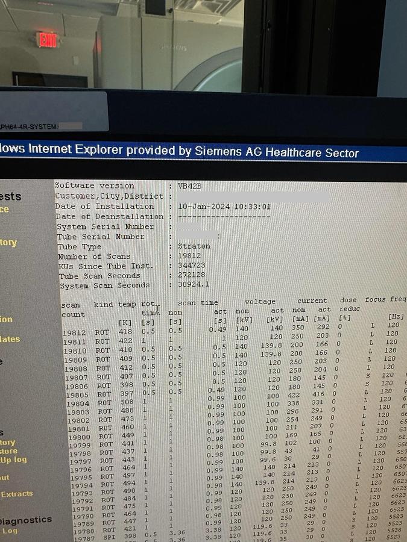407x542 pixels.
Task: Click the sidebar link ending in 'ion'
Action: click(6, 319)
